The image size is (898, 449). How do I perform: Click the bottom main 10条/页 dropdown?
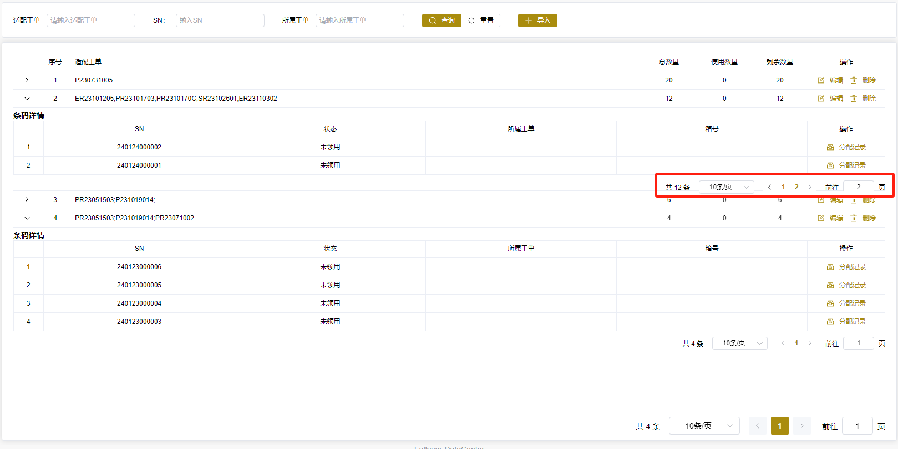pos(704,426)
